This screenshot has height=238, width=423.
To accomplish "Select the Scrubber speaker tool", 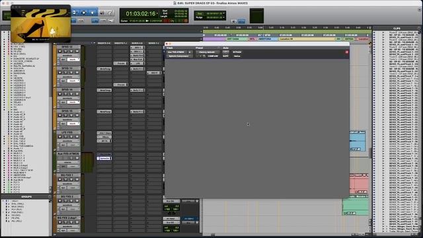I will point(102,13).
